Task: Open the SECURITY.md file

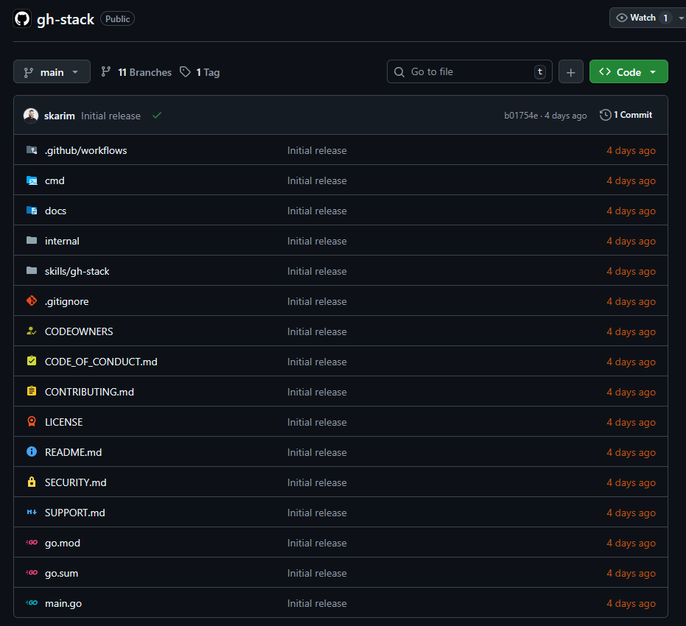Action: point(76,482)
